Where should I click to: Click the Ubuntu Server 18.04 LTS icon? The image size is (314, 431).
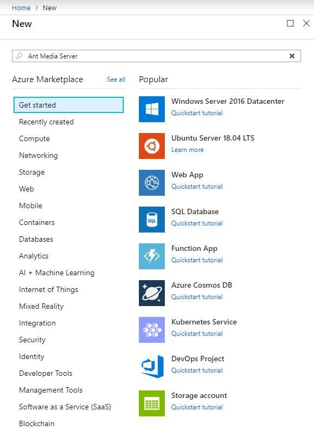click(152, 146)
